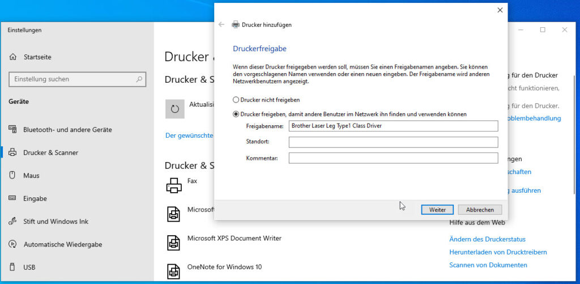
Task: Open 'Herunterladen von Drucktreibern' link
Action: (498, 252)
